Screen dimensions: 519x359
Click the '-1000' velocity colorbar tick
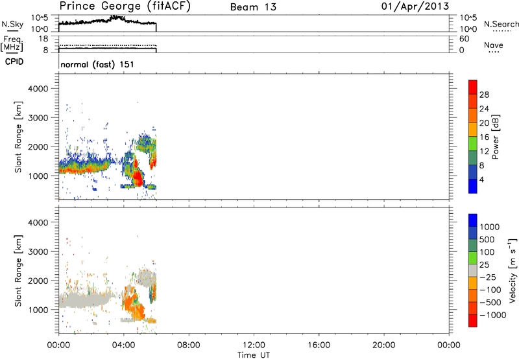click(x=493, y=315)
